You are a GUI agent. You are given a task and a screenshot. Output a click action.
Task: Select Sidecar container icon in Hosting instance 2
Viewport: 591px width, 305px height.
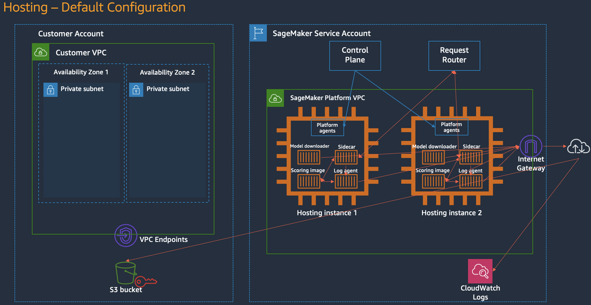471,157
